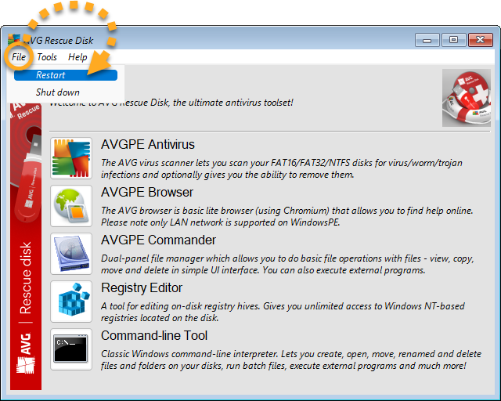Minimize the AVG Rescue Disk window
The height and width of the screenshot is (401, 501).
427,39
